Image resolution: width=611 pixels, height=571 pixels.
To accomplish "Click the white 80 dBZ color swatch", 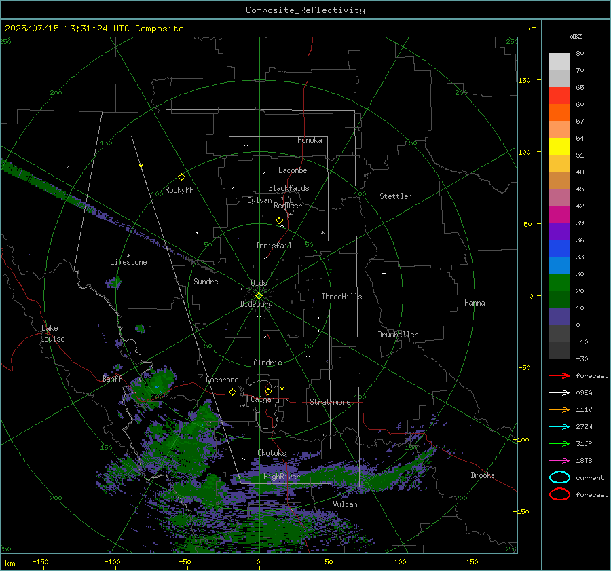I will point(559,61).
